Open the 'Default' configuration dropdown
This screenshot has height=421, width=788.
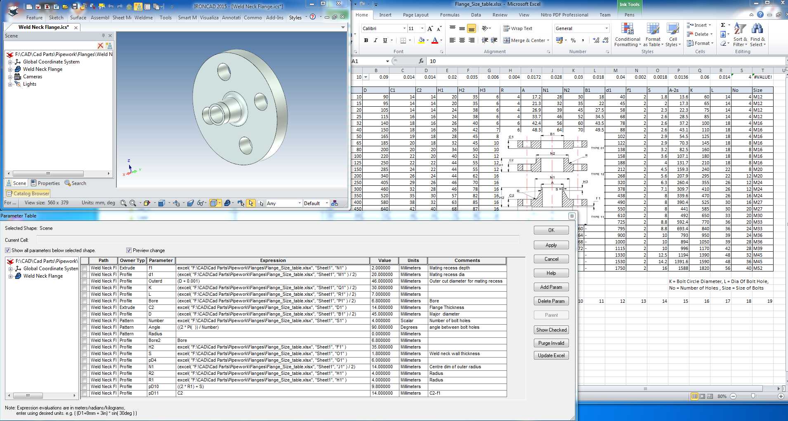[327, 203]
